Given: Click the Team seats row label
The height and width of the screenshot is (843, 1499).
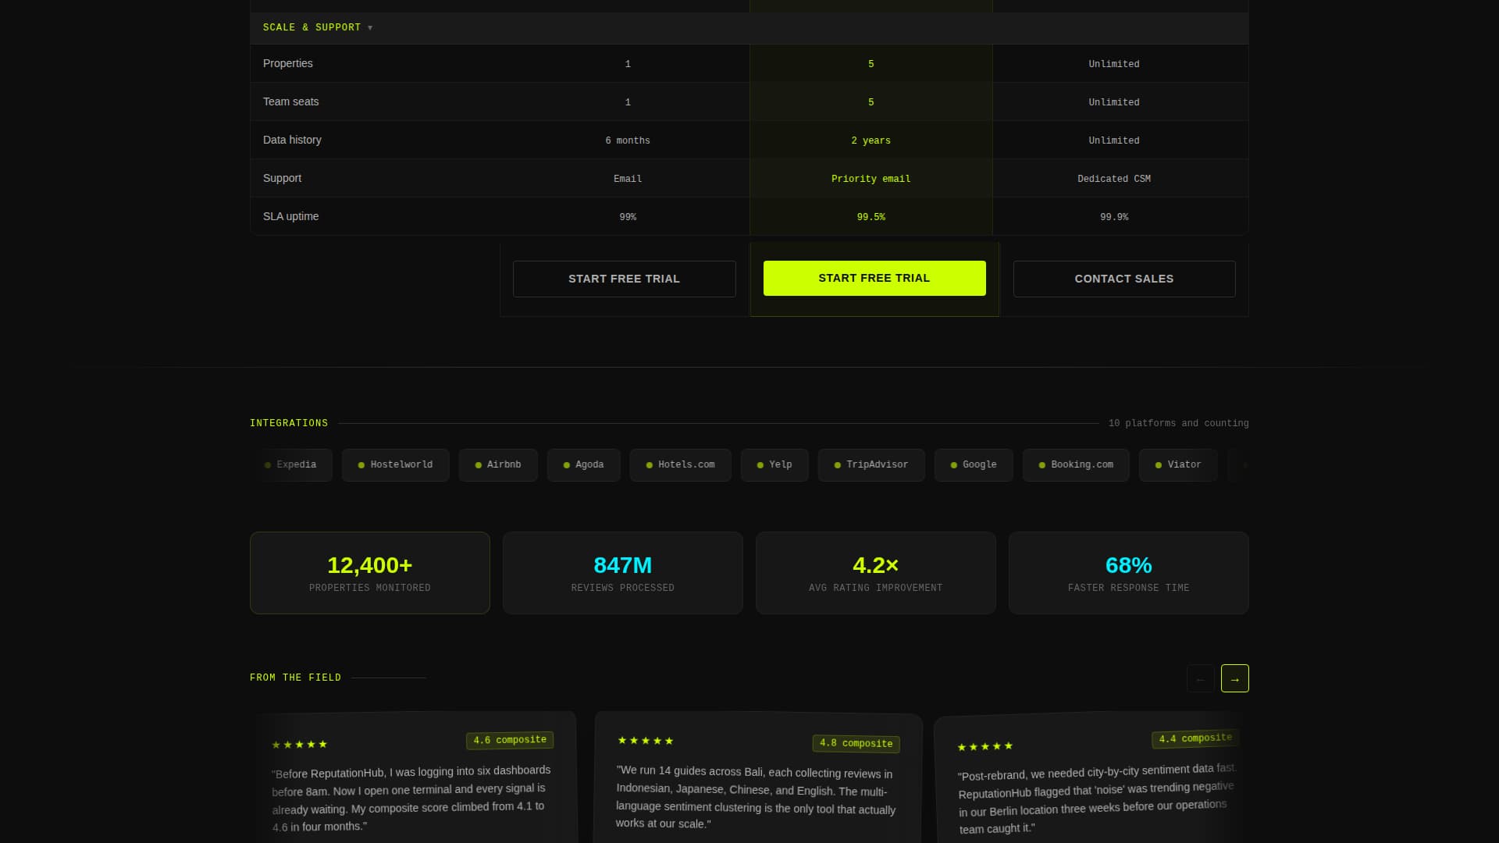Looking at the screenshot, I should click(290, 101).
